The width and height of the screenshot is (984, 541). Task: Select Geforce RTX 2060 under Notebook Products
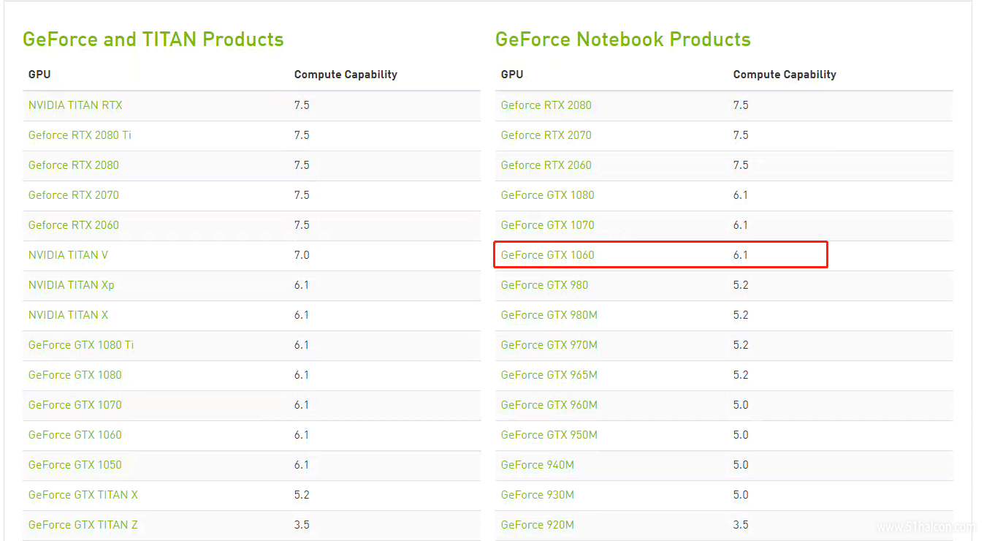pyautogui.click(x=546, y=165)
